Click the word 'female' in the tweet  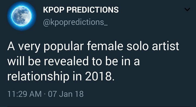pyautogui.click(x=105, y=46)
